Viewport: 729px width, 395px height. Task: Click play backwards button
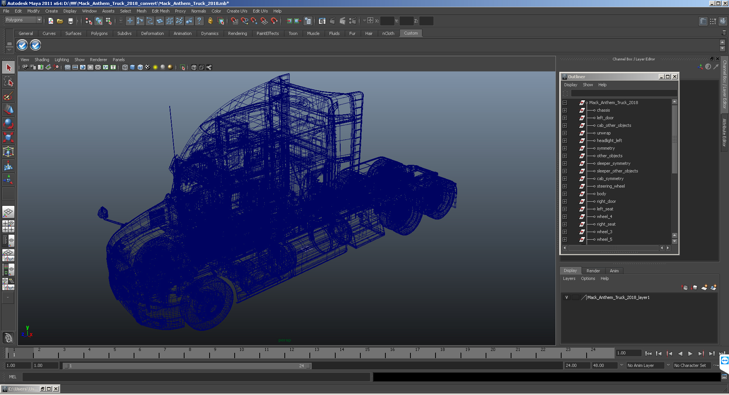coord(680,354)
